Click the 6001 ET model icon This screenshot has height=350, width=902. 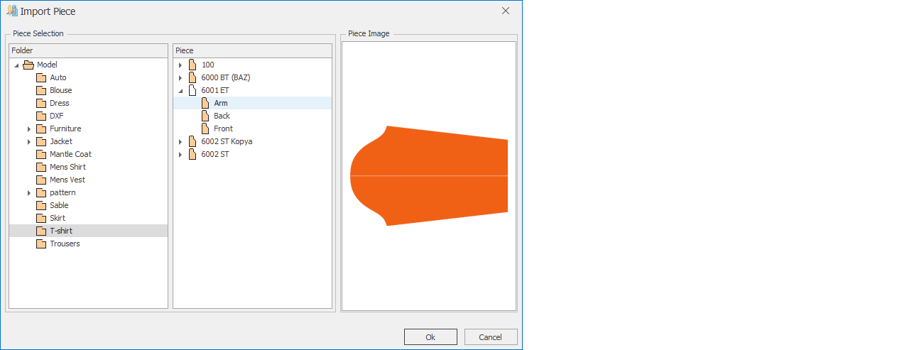[x=192, y=90]
